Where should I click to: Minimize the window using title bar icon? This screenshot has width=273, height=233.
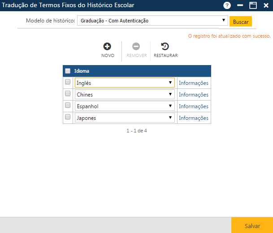point(240,5)
